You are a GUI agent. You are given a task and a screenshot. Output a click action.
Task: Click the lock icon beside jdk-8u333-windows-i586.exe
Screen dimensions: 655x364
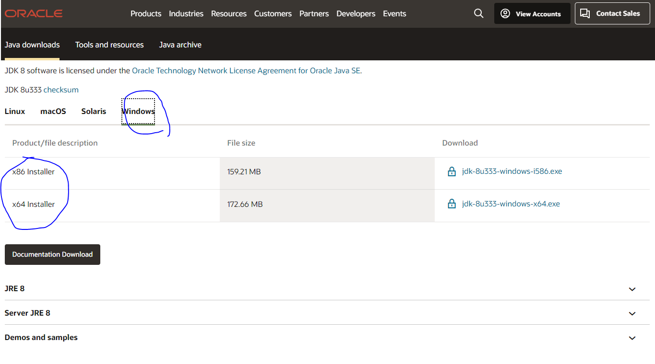[452, 171]
